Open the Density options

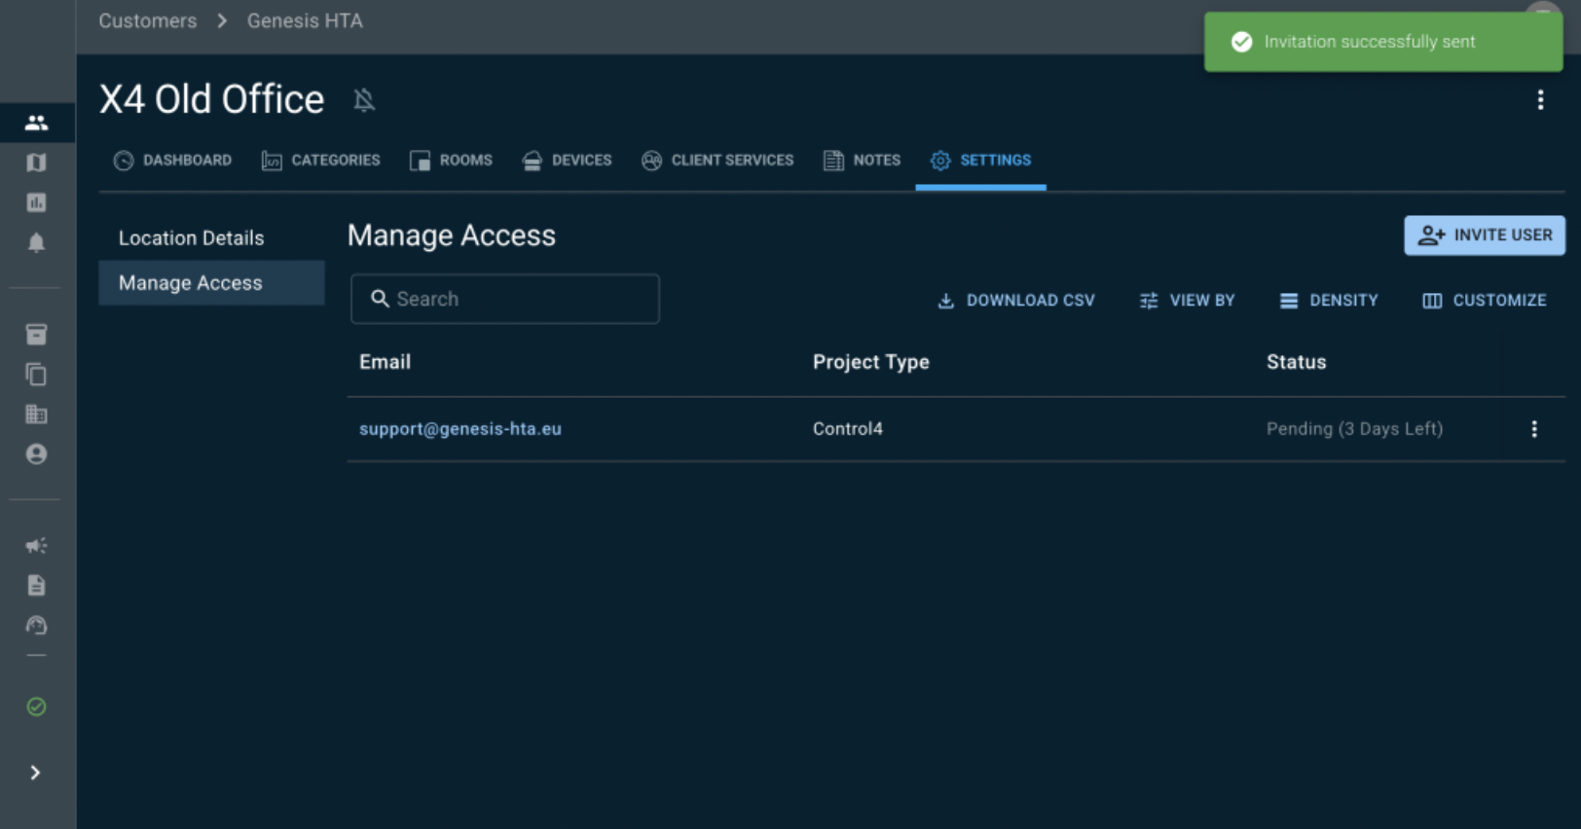1329,301
